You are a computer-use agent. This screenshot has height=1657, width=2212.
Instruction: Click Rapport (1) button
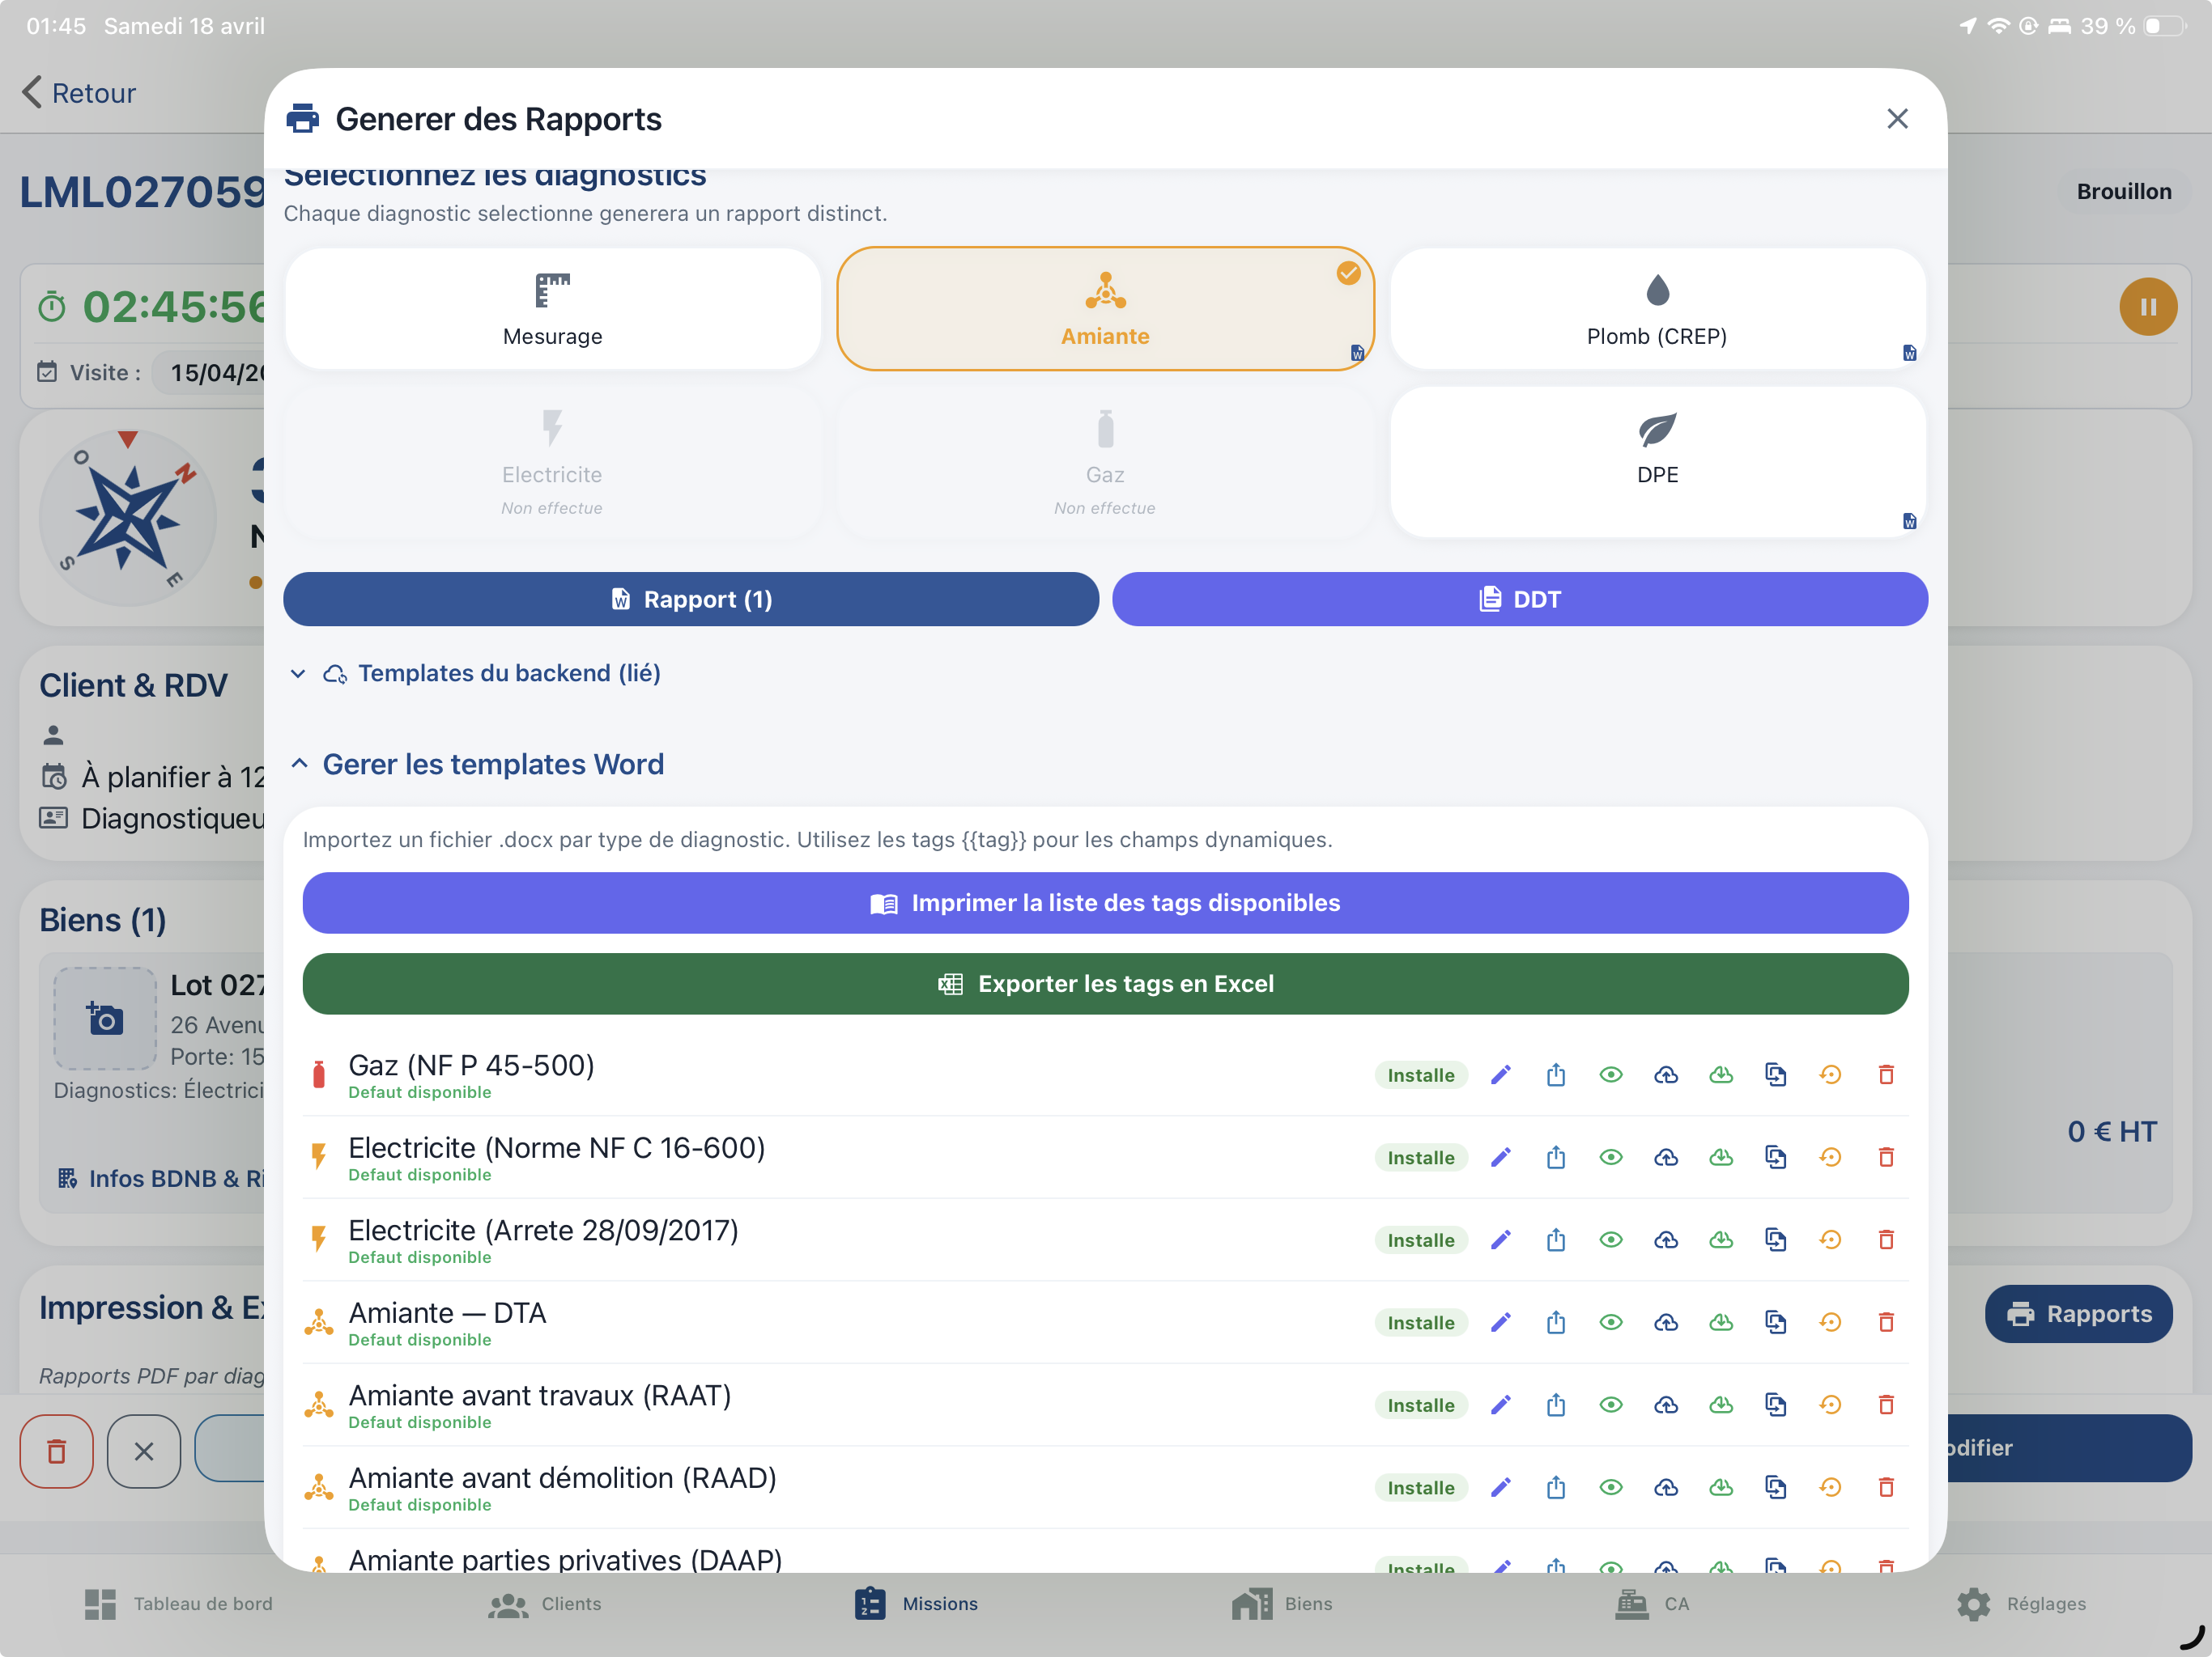[x=691, y=600]
